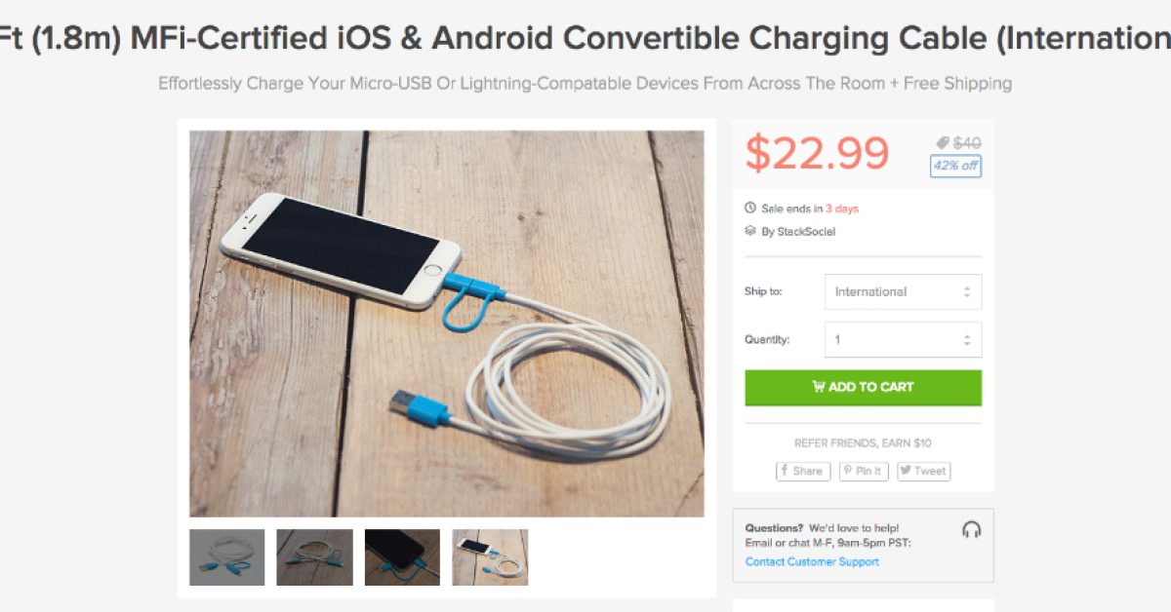
Task: Click the 42% off badge
Action: tap(955, 166)
